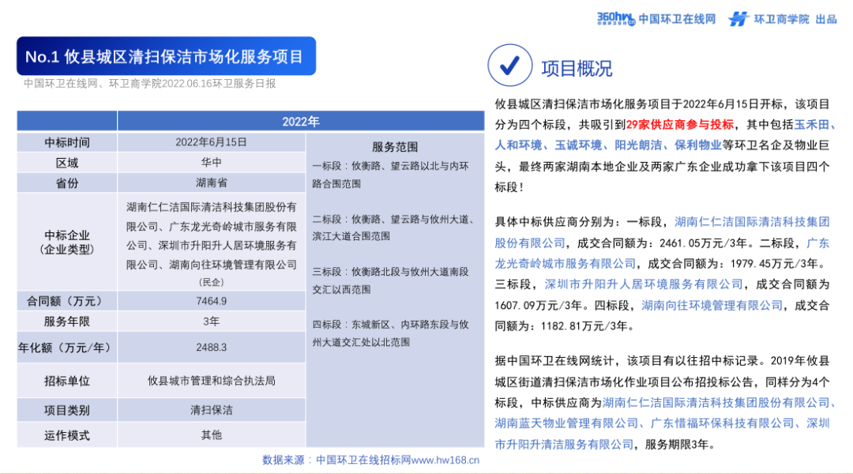Select the 湖南省 cell value
Screen dimensions: 853x474
click(x=211, y=182)
